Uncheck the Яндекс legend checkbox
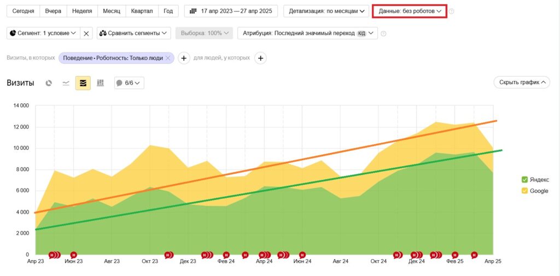 pyautogui.click(x=524, y=180)
